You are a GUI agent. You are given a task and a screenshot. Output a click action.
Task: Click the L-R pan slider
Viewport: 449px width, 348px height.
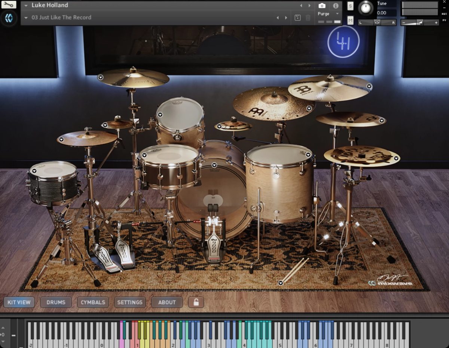point(377,22)
